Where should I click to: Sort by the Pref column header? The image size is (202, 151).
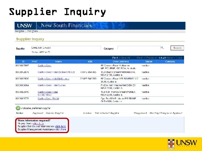point(35,62)
